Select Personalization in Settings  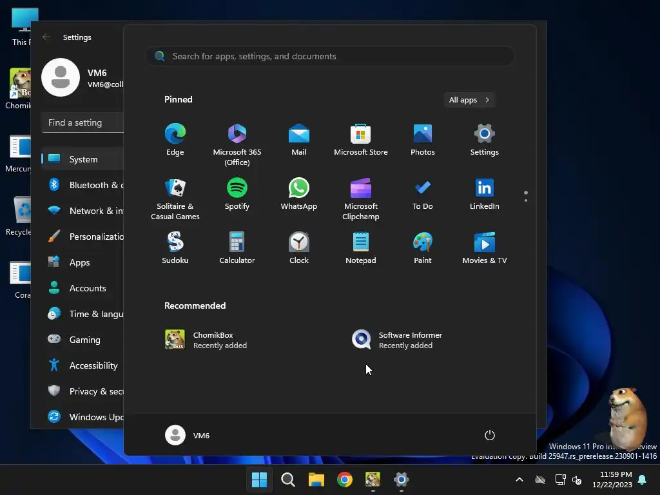[x=82, y=237]
